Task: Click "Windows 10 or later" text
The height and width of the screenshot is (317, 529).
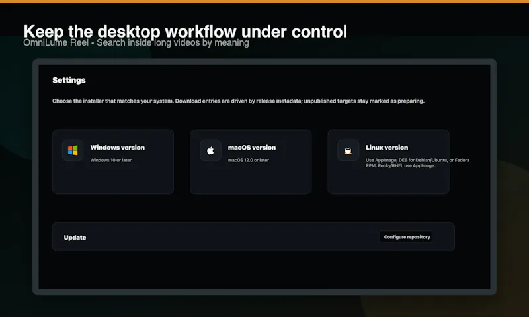Action: (110, 160)
